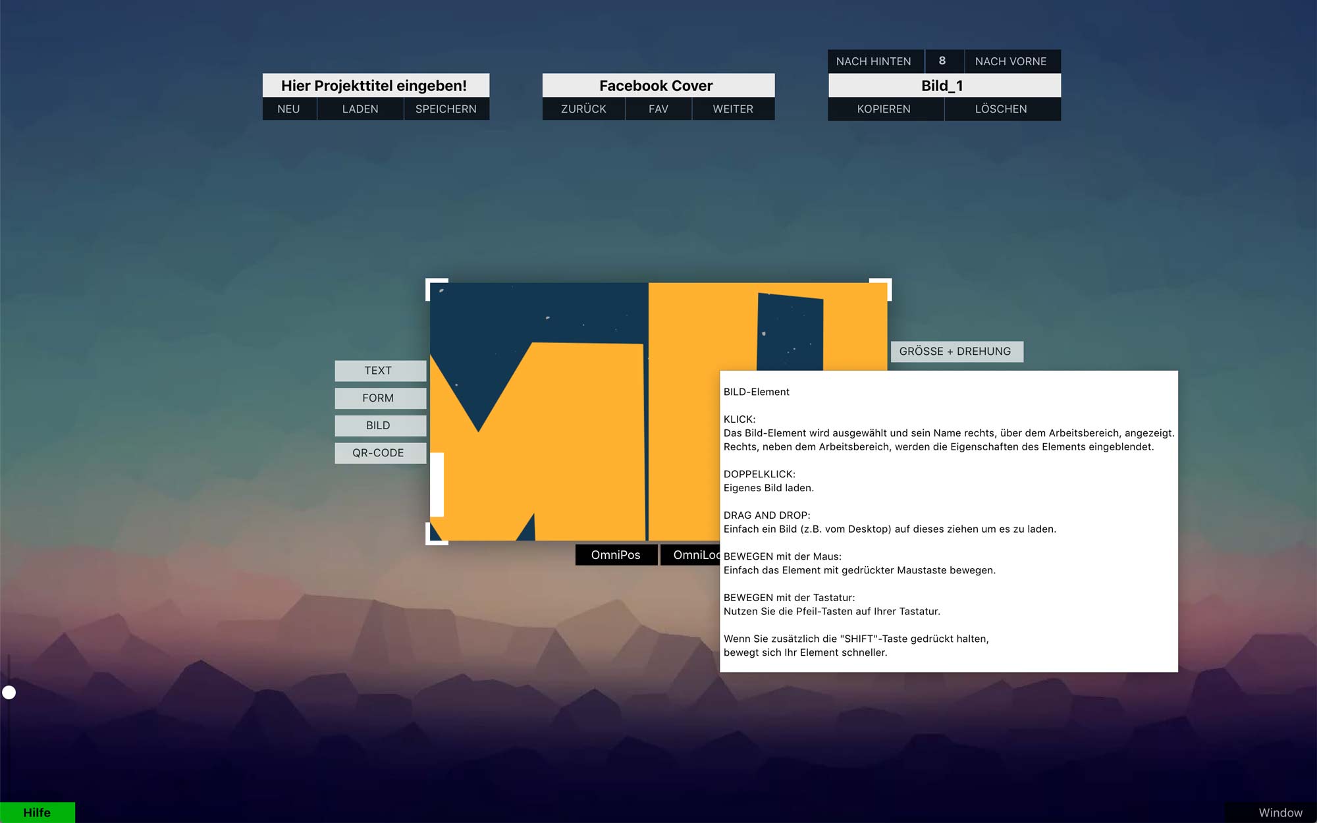1317x823 pixels.
Task: Add a TEXT element
Action: pyautogui.click(x=379, y=371)
